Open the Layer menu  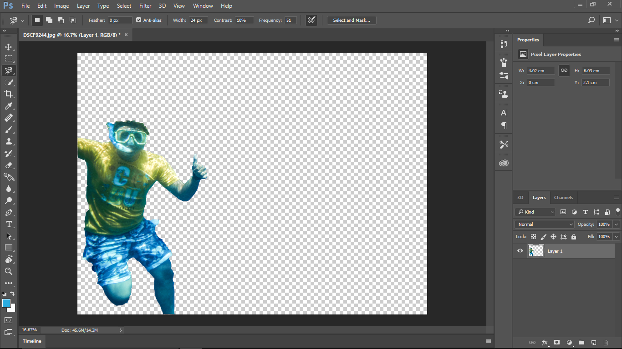pyautogui.click(x=83, y=6)
